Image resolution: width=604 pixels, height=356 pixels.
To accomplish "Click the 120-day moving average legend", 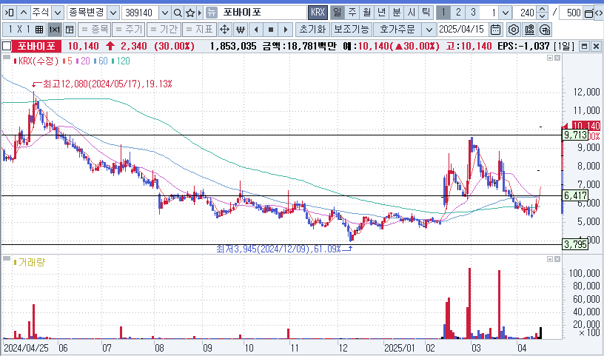I will (x=121, y=61).
